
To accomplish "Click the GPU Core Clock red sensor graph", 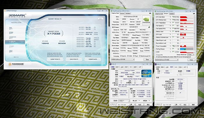I will click(189, 17).
